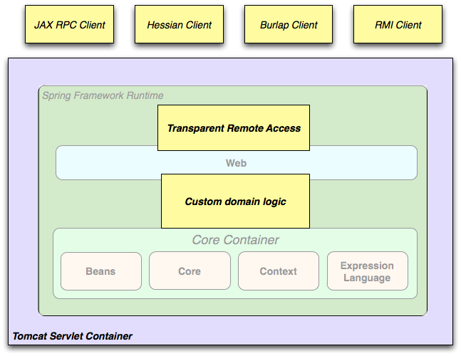The width and height of the screenshot is (461, 356).
Task: Click the Expression Language module box
Action: [368, 271]
